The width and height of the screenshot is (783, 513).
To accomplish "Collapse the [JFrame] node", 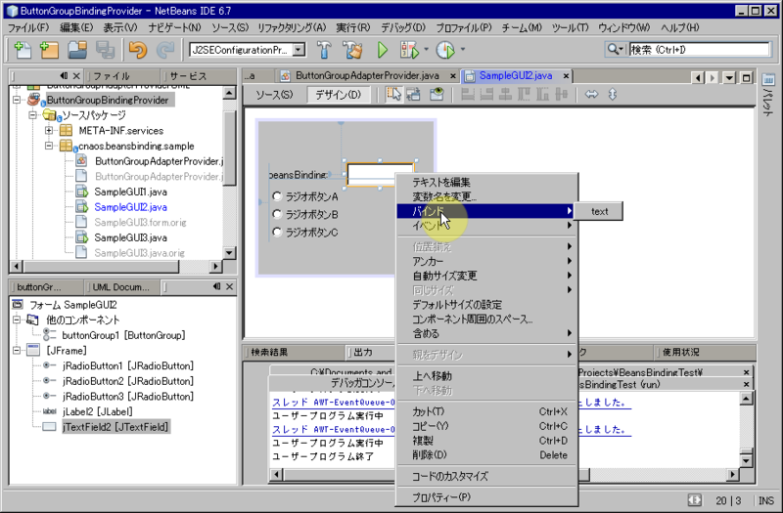I will [x=17, y=351].
